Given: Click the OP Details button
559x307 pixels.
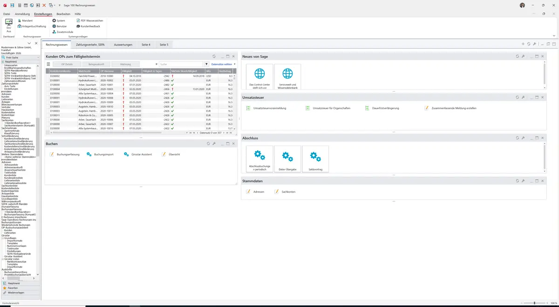Looking at the screenshot, I should click(x=67, y=64).
